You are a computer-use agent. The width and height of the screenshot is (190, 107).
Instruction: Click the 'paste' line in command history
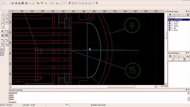pyautogui.click(x=11, y=95)
